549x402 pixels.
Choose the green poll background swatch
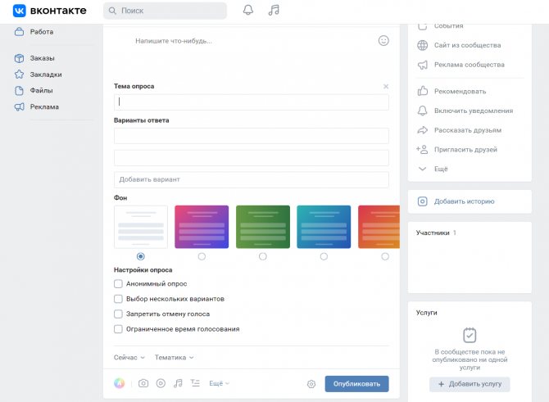263,227
